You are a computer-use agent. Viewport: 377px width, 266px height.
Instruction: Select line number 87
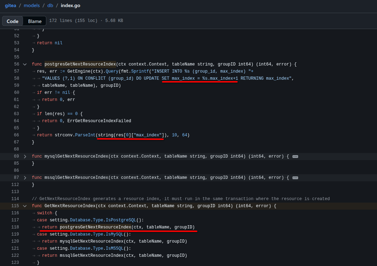(17, 178)
